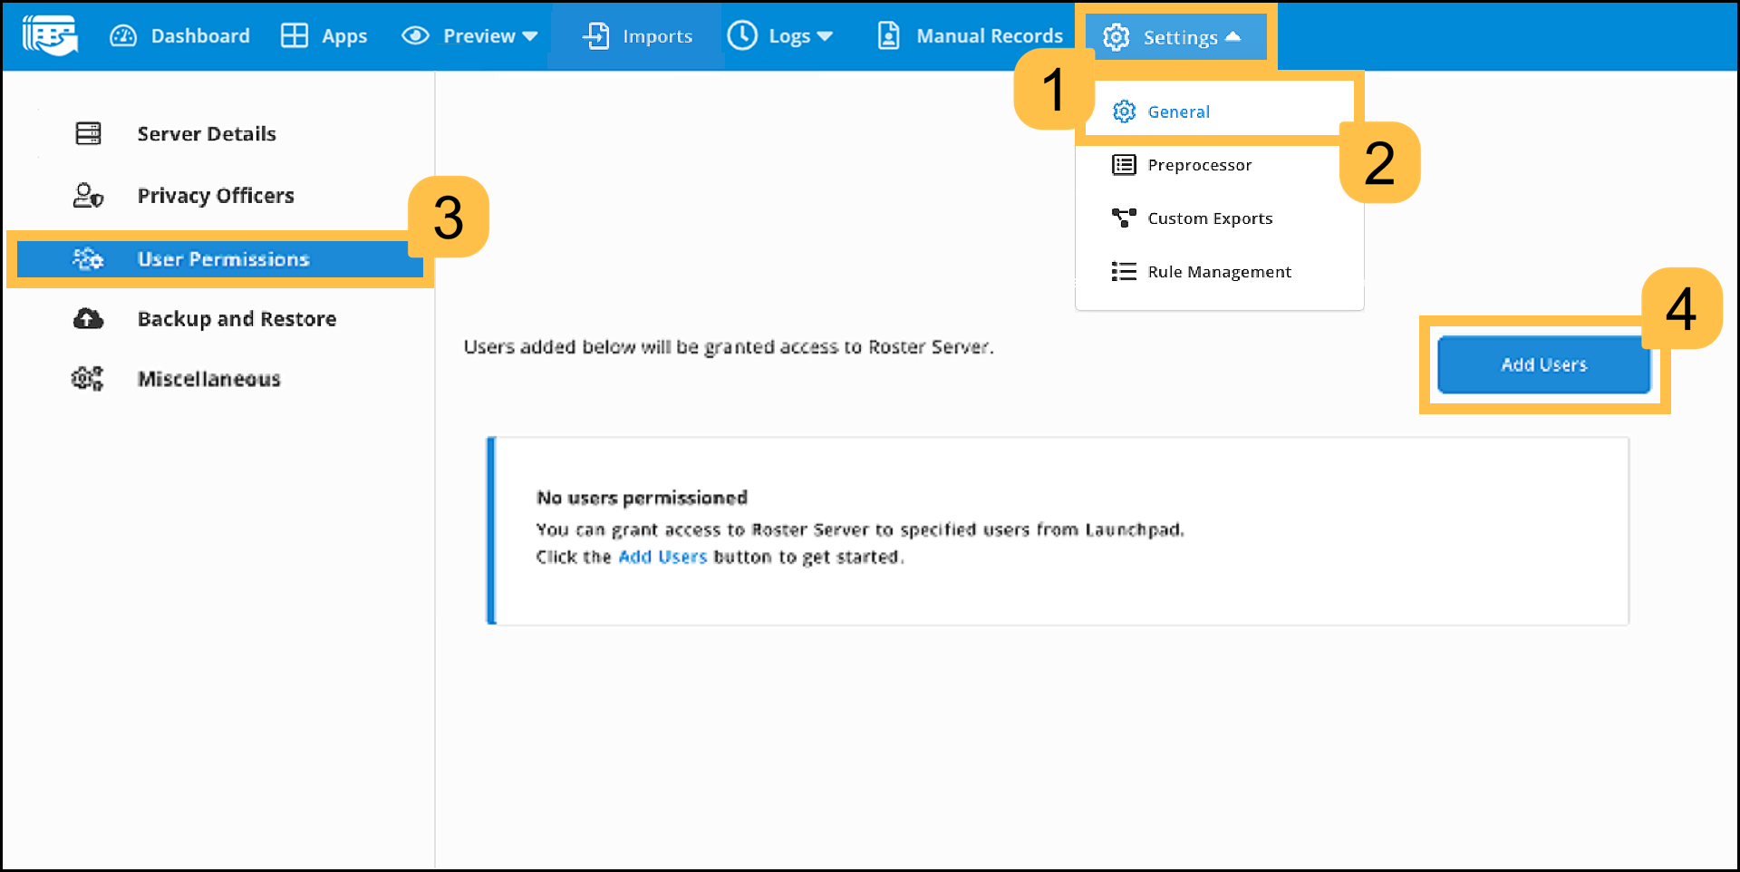Open Rule Management from Settings menu
Screen dimensions: 1740x872
(x=1219, y=272)
